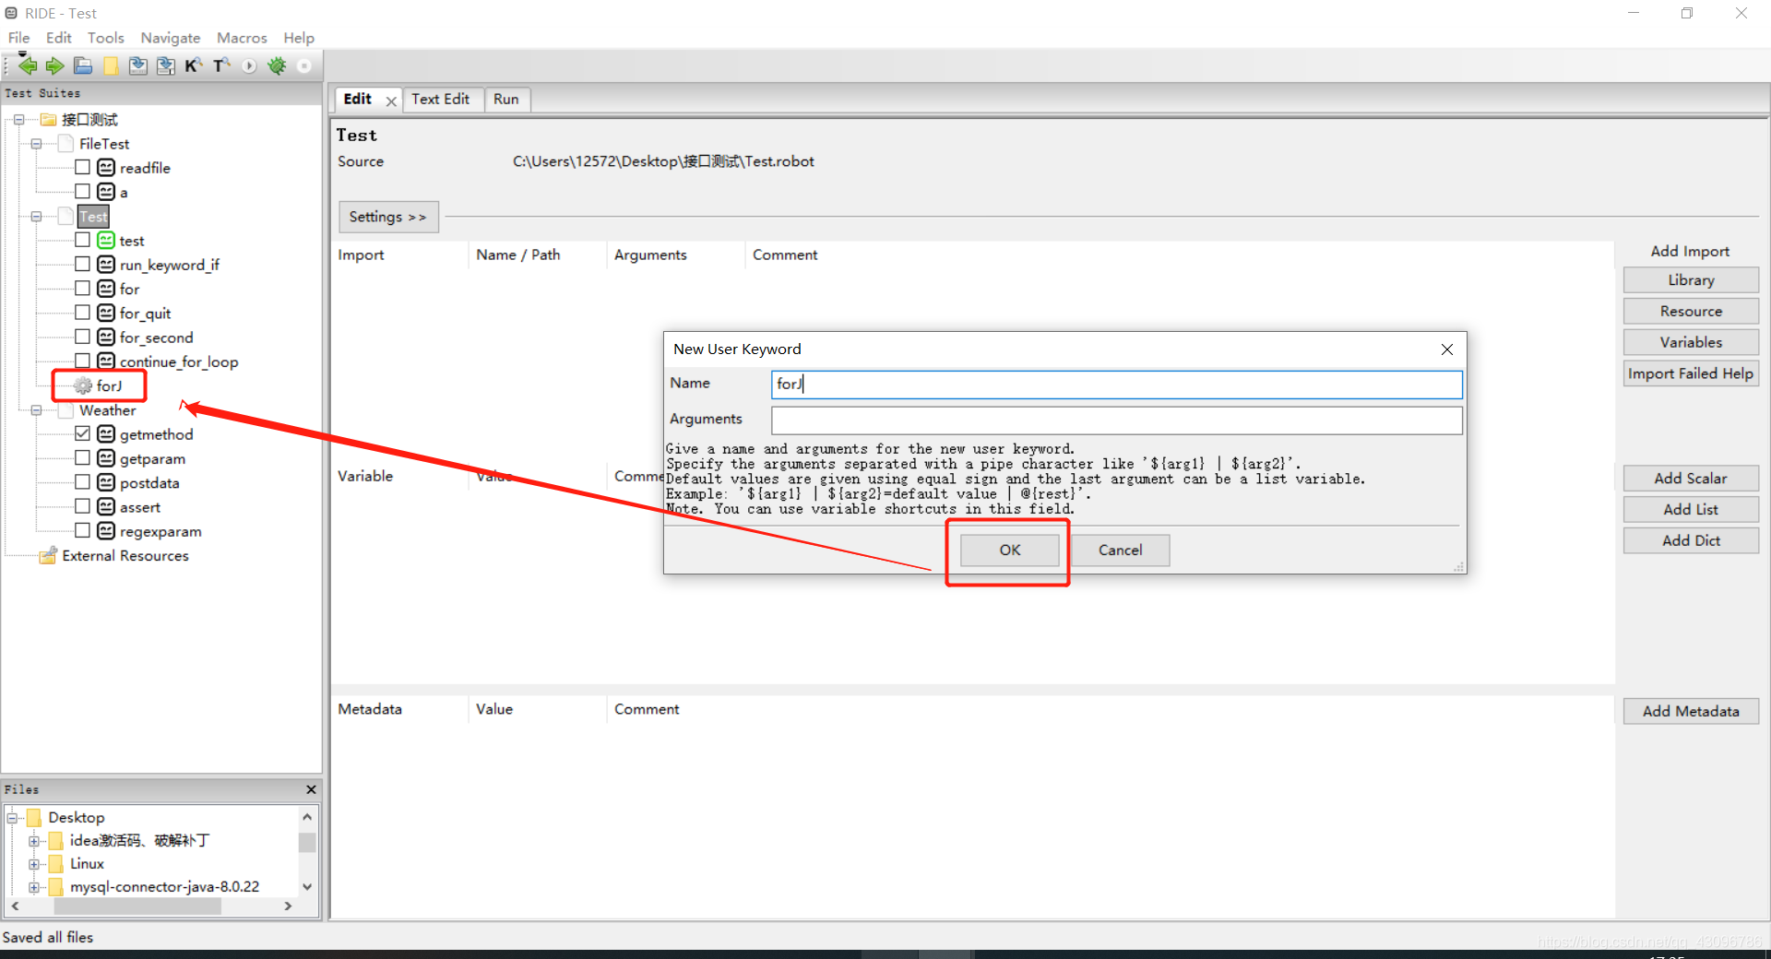Viewport: 1771px width, 959px height.
Task: Confirm the new keyword with OK
Action: point(1009,550)
